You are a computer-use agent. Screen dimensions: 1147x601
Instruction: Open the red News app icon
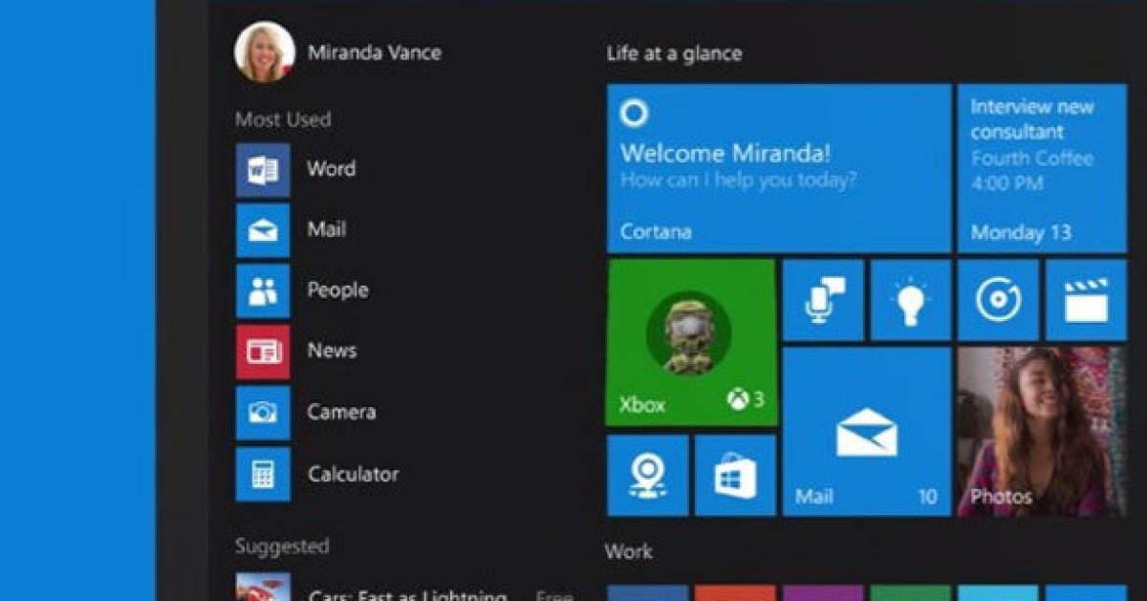point(263,352)
